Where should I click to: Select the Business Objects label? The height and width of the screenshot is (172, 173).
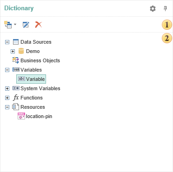coord(40,60)
